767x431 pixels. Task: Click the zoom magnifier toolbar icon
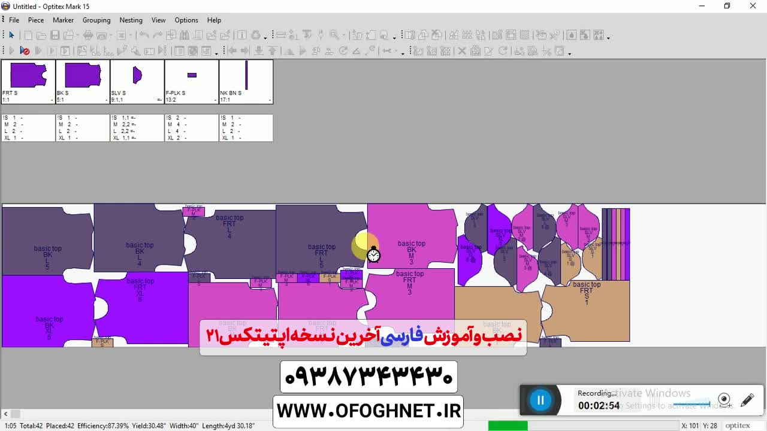pos(334,35)
